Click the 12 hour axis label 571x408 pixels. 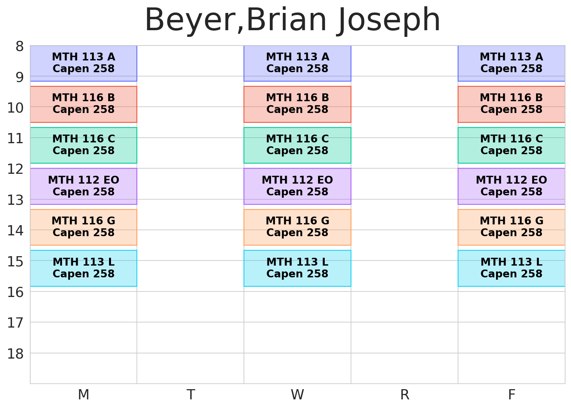click(x=16, y=169)
